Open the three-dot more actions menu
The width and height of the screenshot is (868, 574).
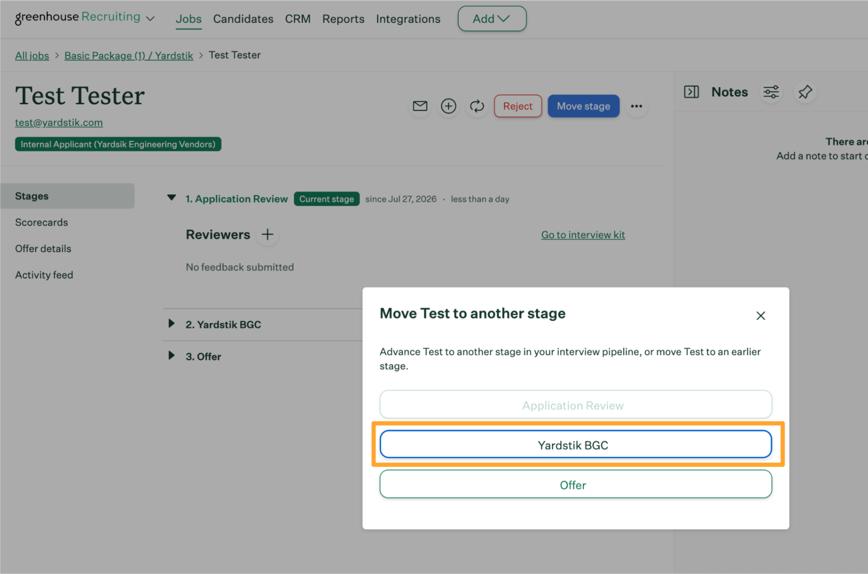[636, 106]
